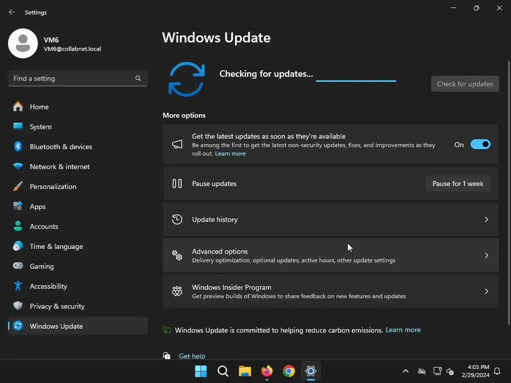This screenshot has width=511, height=383.
Task: Click the gears icon for Advanced options
Action: point(177,255)
